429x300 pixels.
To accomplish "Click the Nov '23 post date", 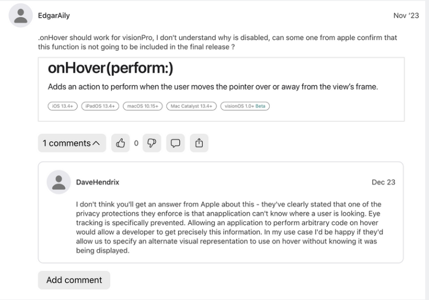I will pyautogui.click(x=406, y=16).
